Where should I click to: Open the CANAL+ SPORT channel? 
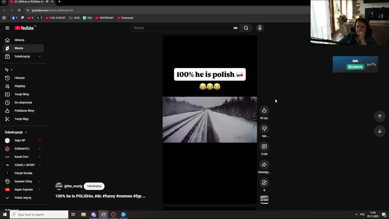[23, 165]
